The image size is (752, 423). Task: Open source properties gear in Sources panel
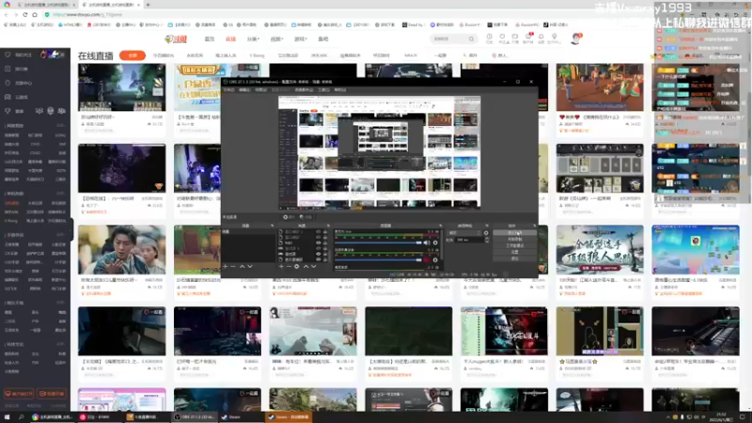[x=297, y=267]
